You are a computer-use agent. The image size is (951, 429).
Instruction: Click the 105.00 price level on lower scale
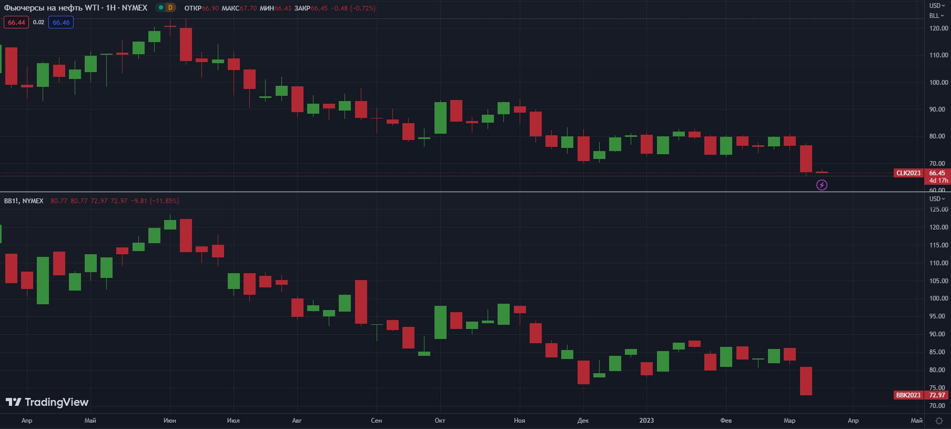pyautogui.click(x=938, y=281)
